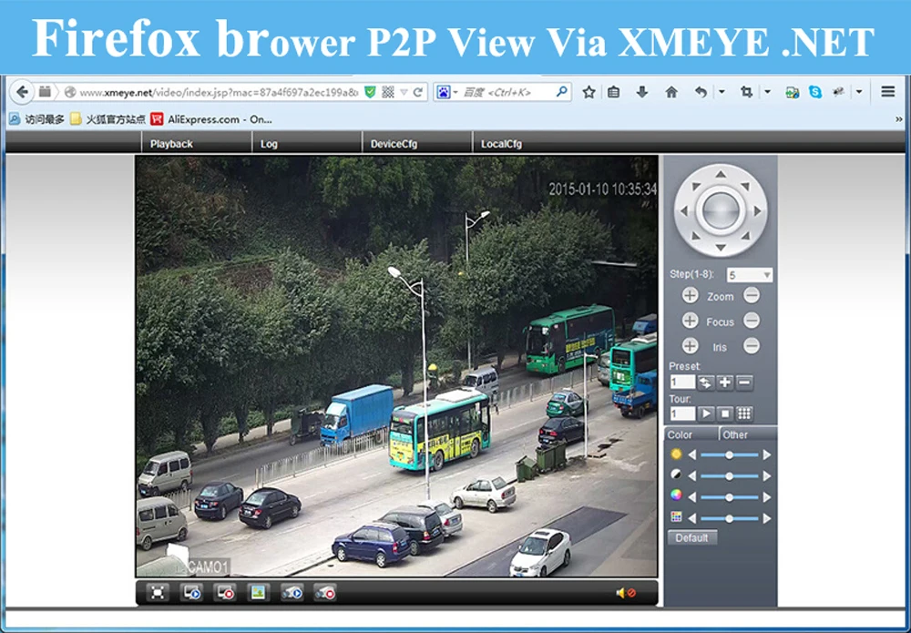Adjust the contrast slider handle
The height and width of the screenshot is (633, 911).
[x=729, y=476]
